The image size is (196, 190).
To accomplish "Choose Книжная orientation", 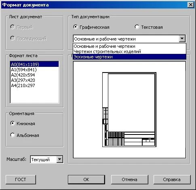I will point(13,123).
